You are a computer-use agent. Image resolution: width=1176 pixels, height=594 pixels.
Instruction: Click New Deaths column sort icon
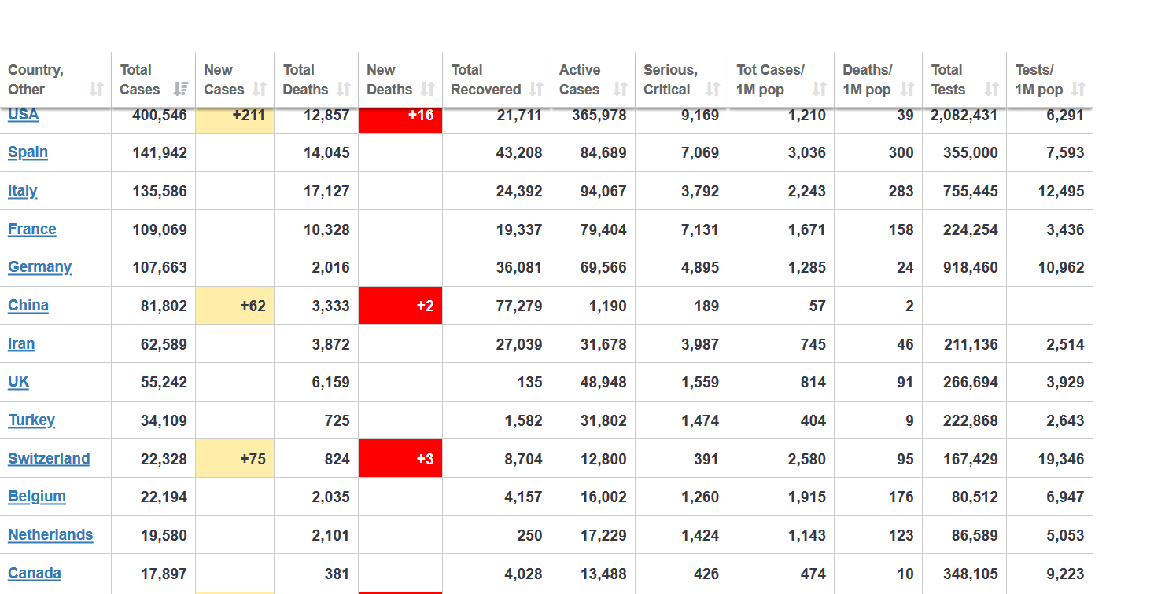(428, 90)
